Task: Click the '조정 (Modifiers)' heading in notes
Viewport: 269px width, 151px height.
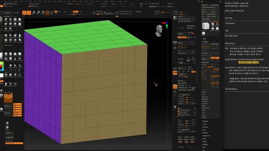Action: (x=231, y=89)
